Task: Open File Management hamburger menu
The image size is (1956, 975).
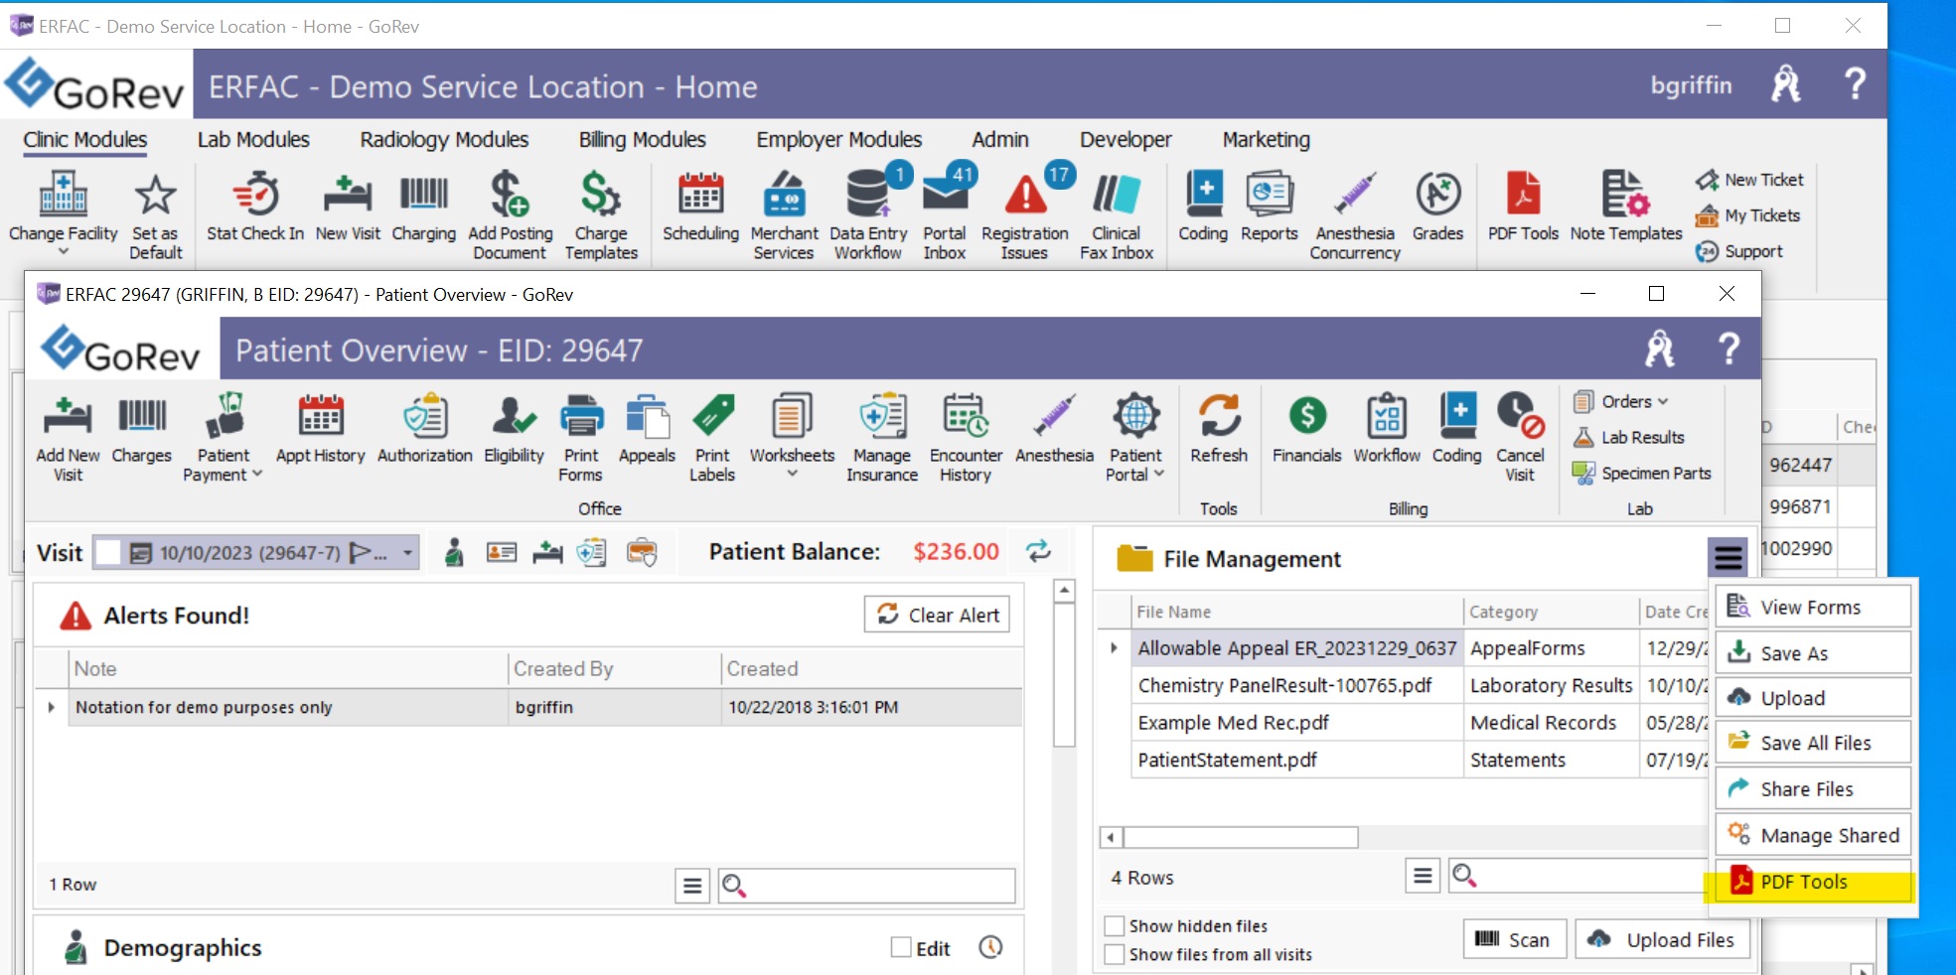Action: (x=1728, y=557)
